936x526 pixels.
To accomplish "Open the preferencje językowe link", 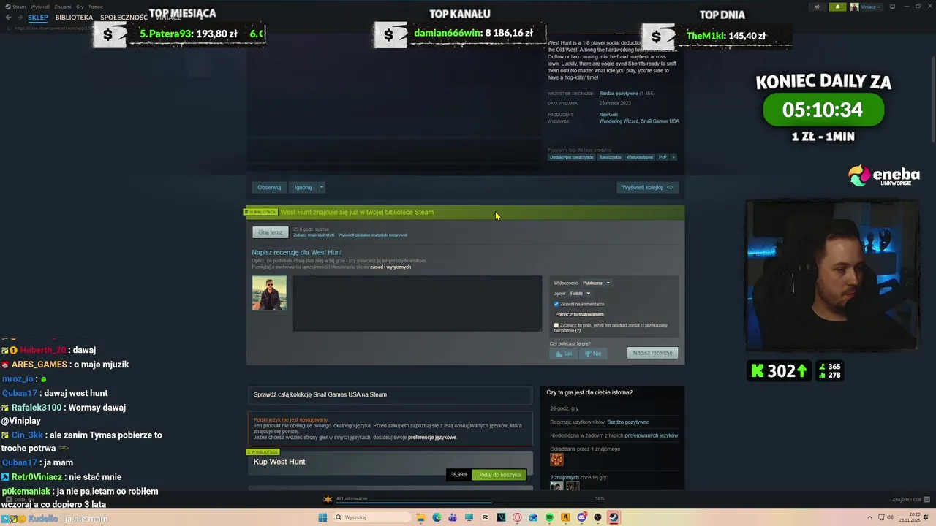I will [432, 437].
